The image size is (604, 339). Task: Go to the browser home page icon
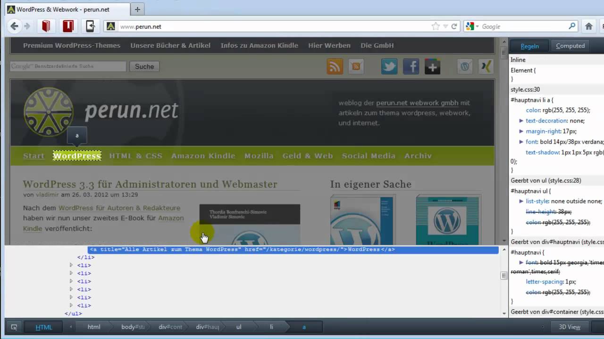(588, 26)
